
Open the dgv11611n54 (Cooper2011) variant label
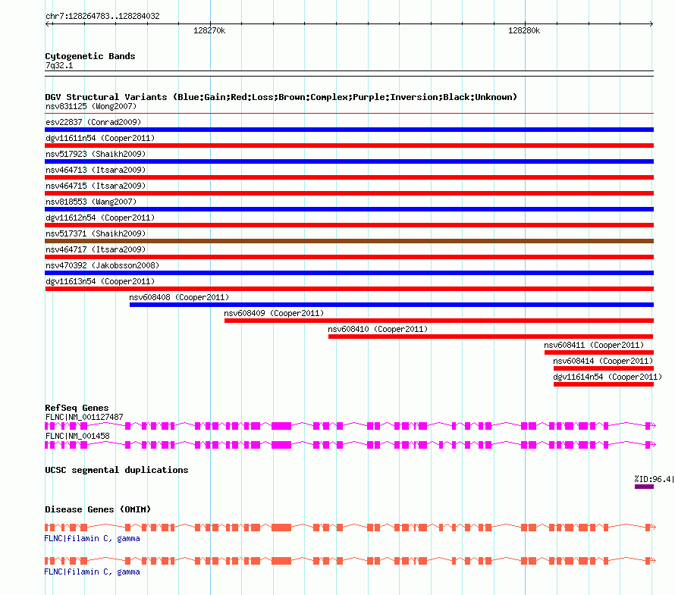click(100, 138)
